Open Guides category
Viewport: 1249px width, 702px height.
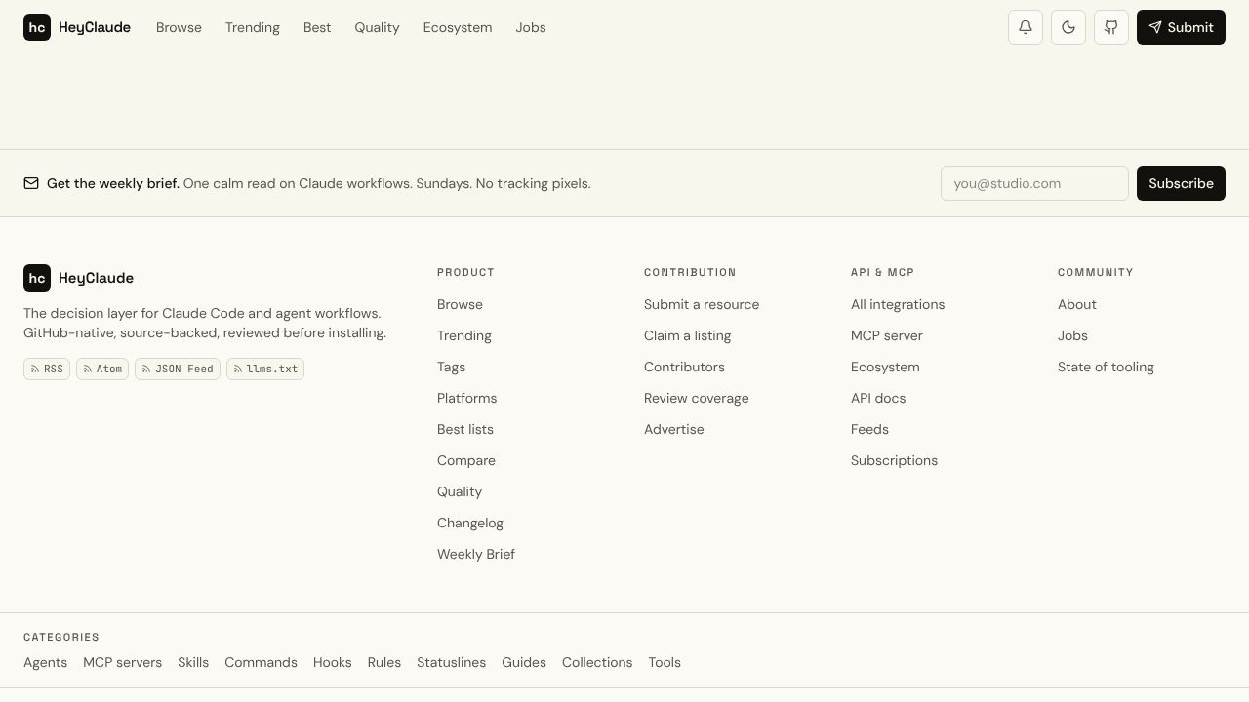click(x=524, y=662)
